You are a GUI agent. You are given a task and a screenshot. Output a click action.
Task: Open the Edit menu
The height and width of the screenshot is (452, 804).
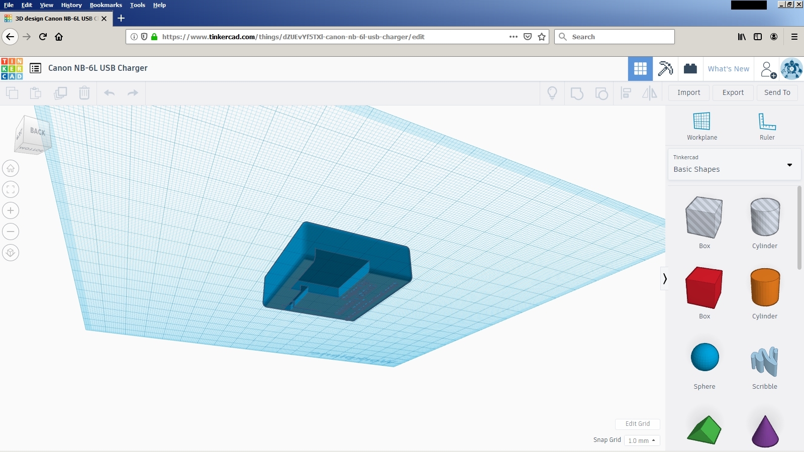point(27,5)
